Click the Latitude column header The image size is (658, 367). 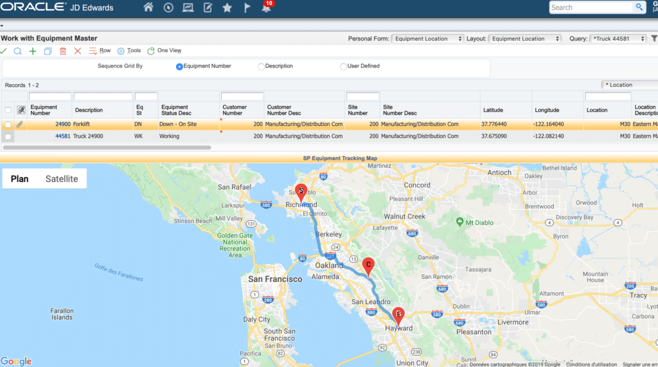(x=493, y=110)
